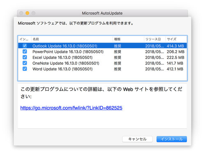Image resolution: width=205 pixels, height=152 pixels.
Task: Click the release date in the Outlook row
Action: [x=155, y=46]
